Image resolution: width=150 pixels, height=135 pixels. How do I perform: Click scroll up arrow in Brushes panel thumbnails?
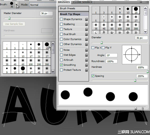click(x=145, y=8)
